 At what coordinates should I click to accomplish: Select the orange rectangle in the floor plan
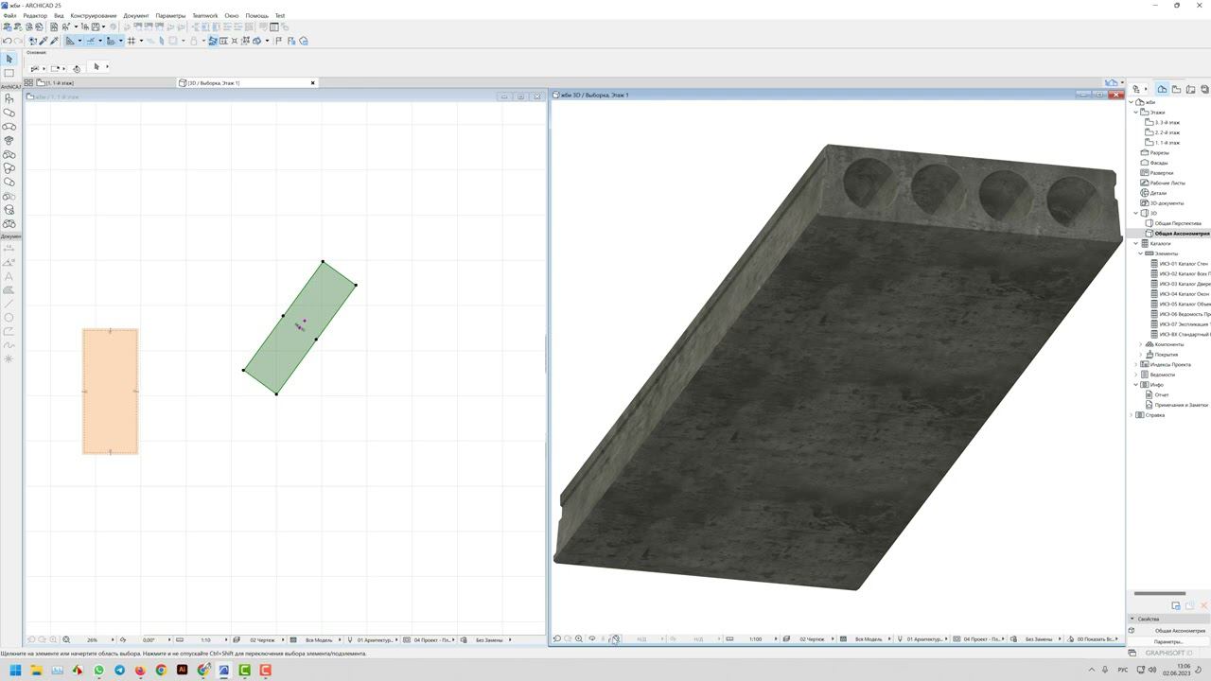click(110, 392)
